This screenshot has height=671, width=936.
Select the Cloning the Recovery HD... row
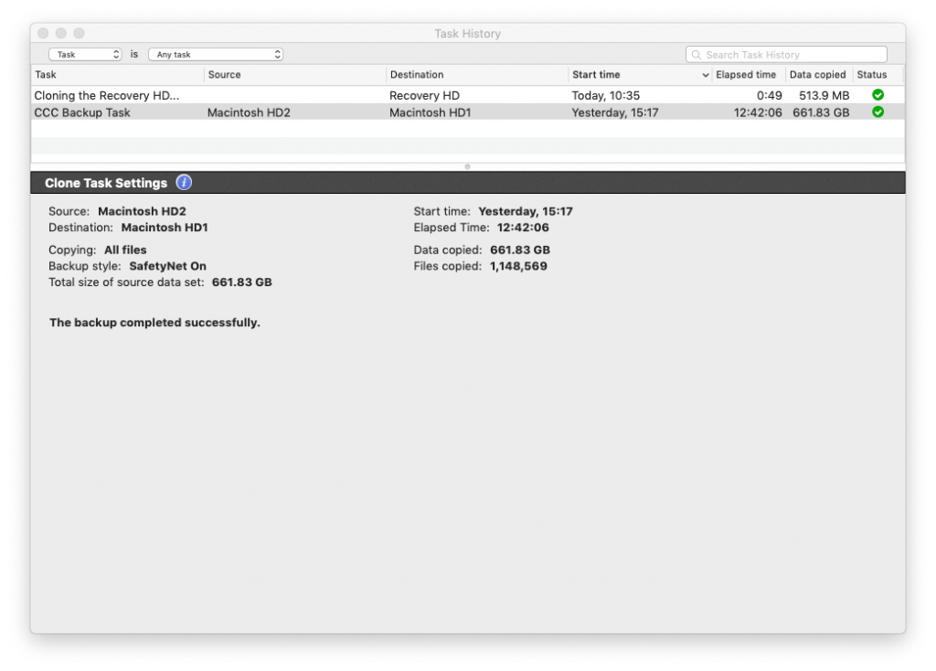pos(468,95)
